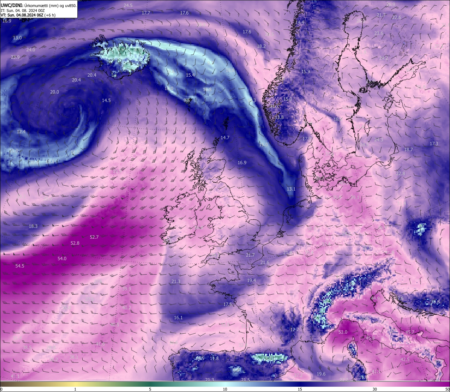Click the 40.2 value label
This screenshot has height=392, width=450.
[127, 308]
